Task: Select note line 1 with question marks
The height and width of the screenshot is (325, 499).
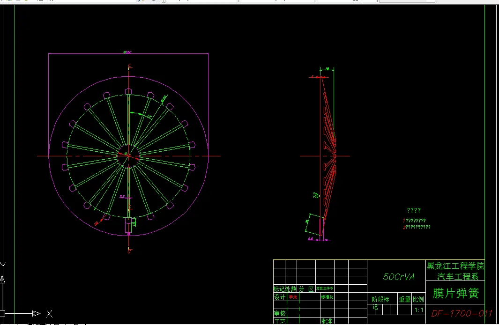Action: click(x=414, y=221)
